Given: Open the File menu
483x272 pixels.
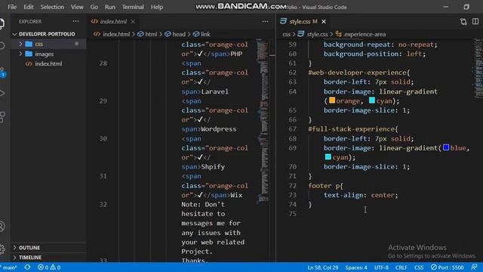Looking at the screenshot, I should [12, 7].
